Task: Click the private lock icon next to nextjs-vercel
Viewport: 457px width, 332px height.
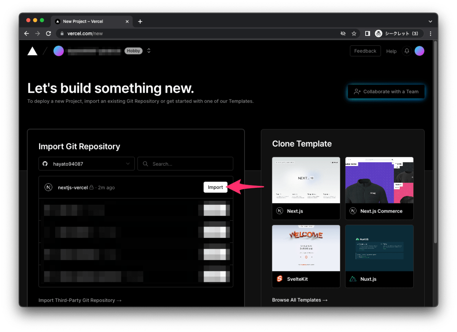Action: [91, 187]
